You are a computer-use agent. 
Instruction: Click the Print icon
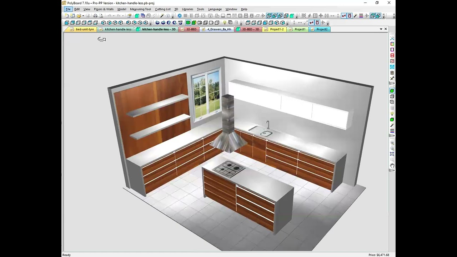click(x=95, y=16)
